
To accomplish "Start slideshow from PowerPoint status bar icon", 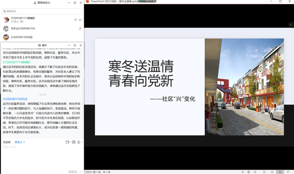I will [288, 172].
